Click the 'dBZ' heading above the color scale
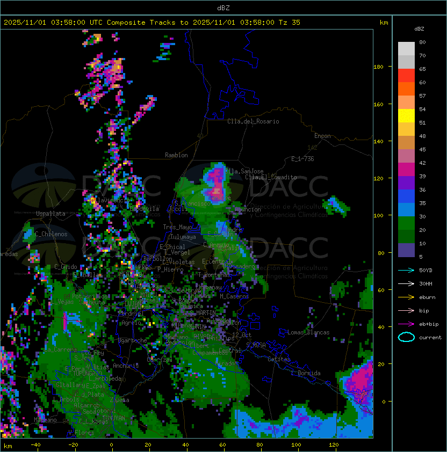The width and height of the screenshot is (447, 452). pyautogui.click(x=419, y=29)
